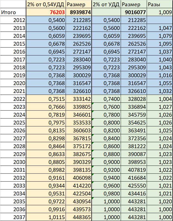173x221 pixels.
Task: Click the "Разы" column header cell
Action: 160,5
